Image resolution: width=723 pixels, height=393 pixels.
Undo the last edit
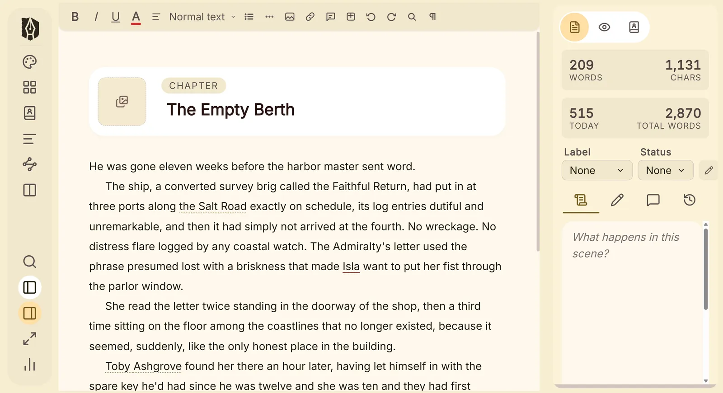click(371, 17)
